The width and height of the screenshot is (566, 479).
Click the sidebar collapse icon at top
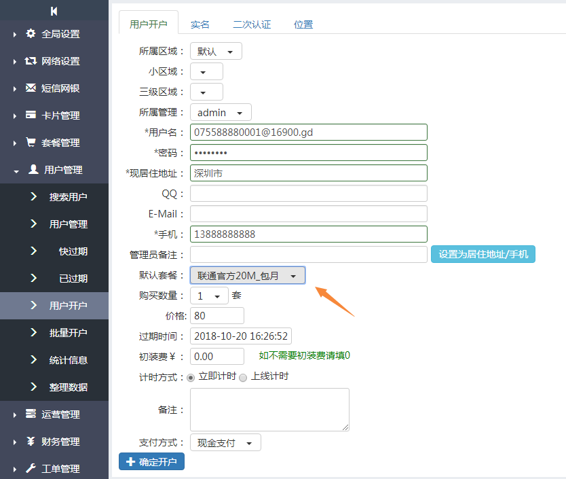tap(54, 11)
